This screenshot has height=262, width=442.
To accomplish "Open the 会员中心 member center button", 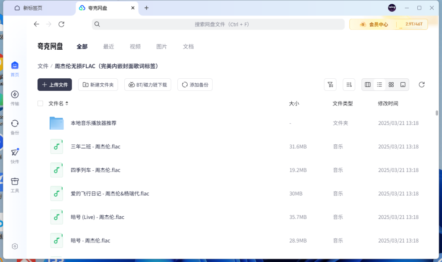I will [374, 25].
